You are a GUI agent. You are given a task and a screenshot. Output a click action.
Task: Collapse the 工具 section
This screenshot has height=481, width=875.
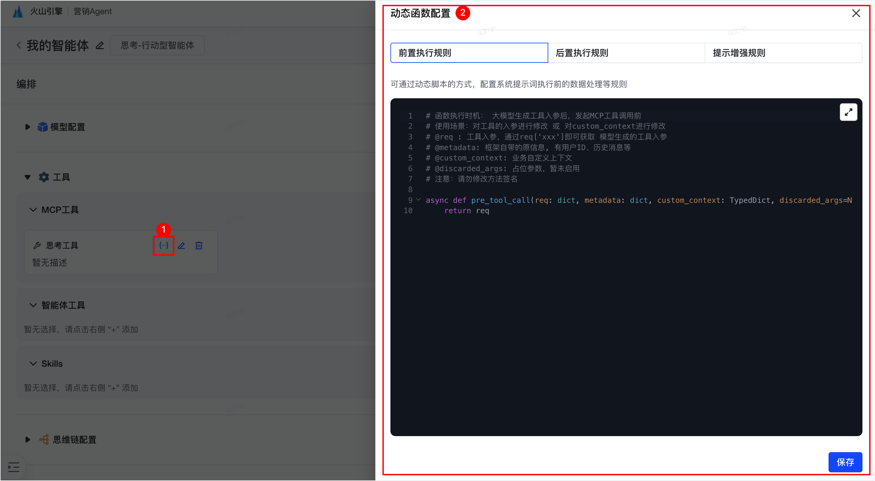(x=28, y=177)
